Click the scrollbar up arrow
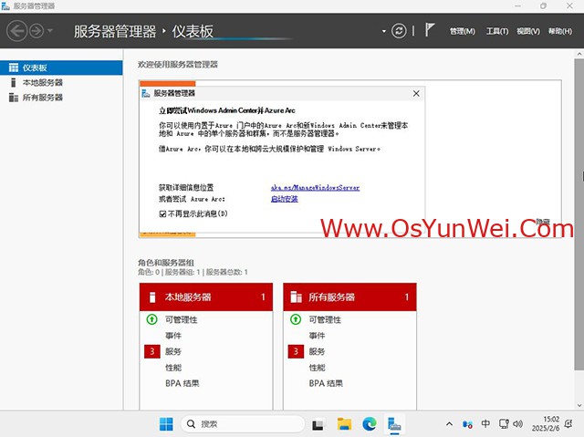The height and width of the screenshot is (437, 584). (579, 54)
